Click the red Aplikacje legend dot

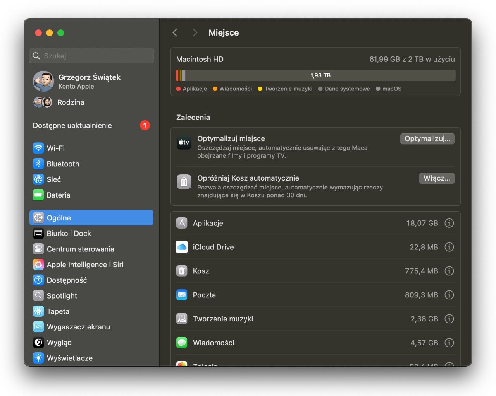178,89
